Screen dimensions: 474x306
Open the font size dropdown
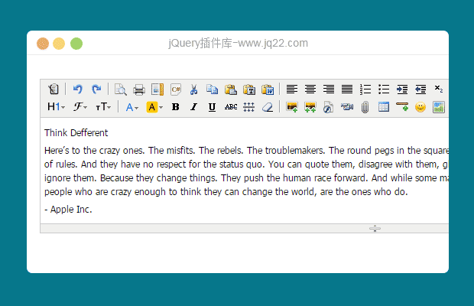coord(103,107)
